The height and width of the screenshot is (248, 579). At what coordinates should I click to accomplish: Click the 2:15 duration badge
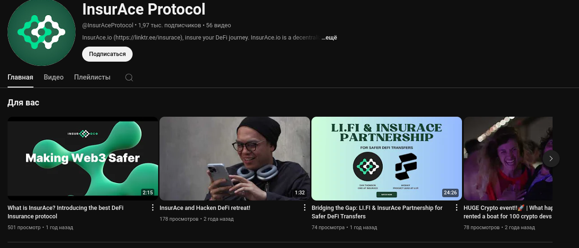tap(148, 192)
